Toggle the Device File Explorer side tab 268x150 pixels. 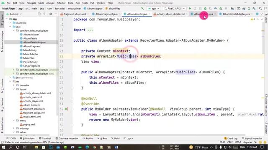(x=266, y=105)
